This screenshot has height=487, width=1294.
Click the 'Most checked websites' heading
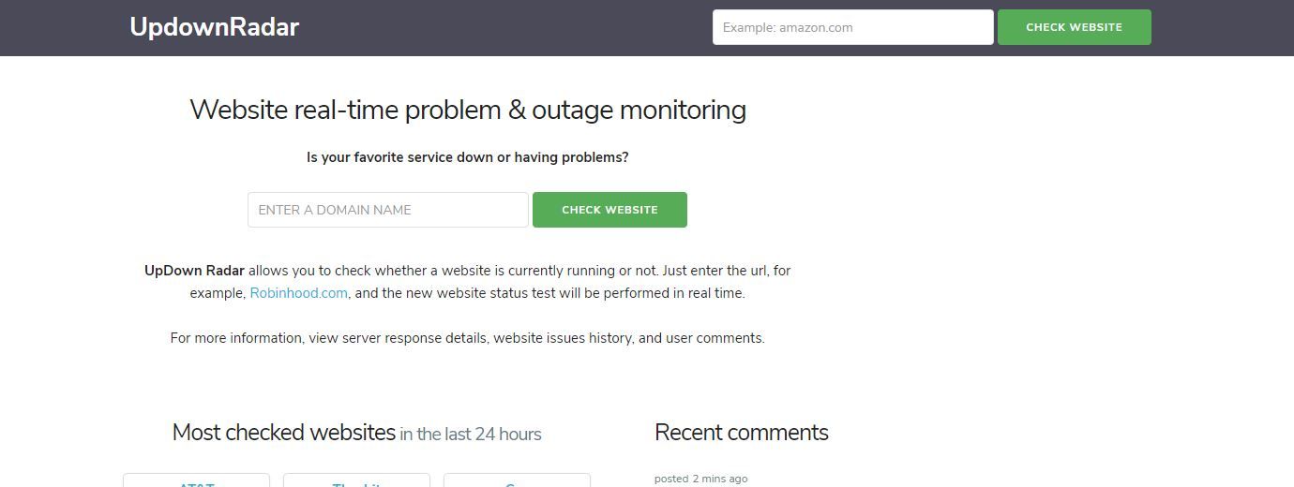283,433
